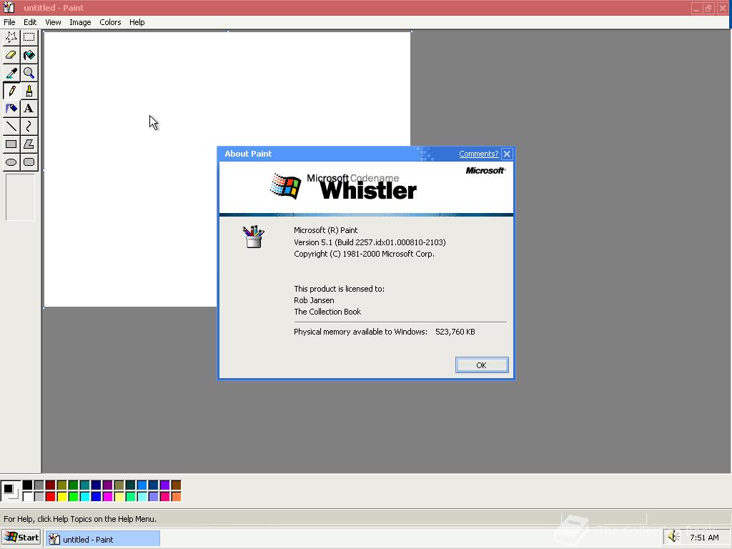Choose the Pencil tool
732x549 pixels.
point(11,91)
